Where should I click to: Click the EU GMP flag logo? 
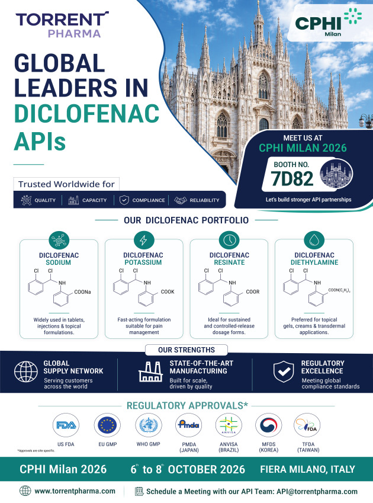click(x=107, y=425)
